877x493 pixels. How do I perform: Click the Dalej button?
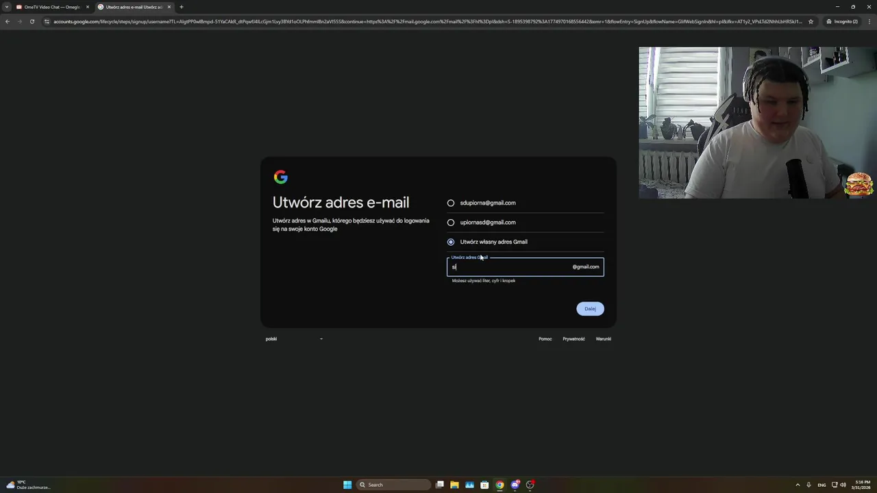(590, 309)
